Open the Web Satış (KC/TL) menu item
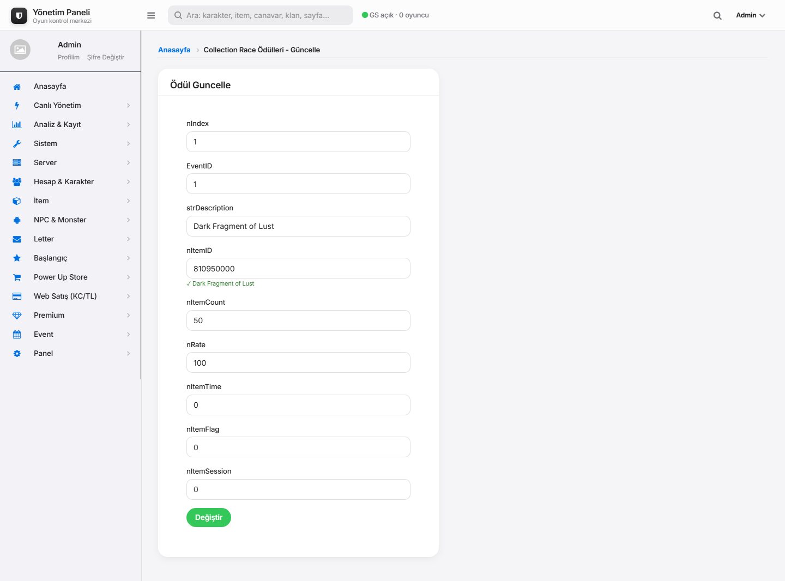This screenshot has width=785, height=581. pos(71,296)
